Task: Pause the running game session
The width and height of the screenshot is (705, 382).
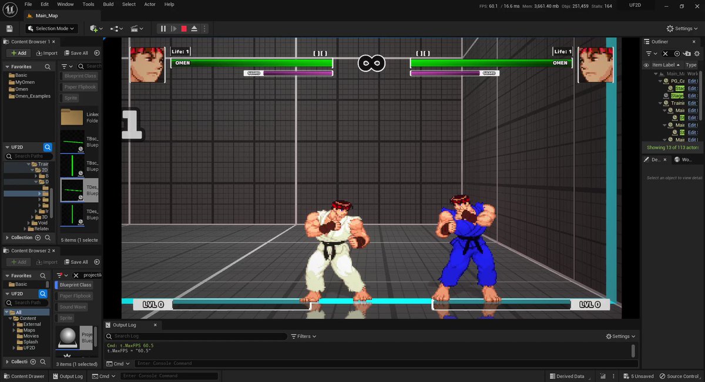Action: pos(163,28)
